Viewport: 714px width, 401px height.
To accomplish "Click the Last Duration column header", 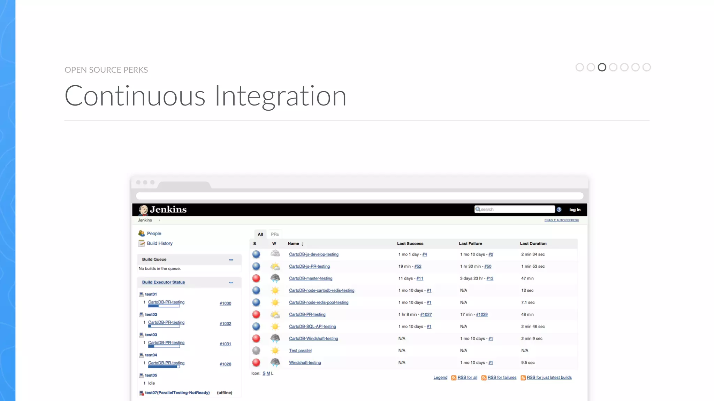I will click(x=533, y=244).
